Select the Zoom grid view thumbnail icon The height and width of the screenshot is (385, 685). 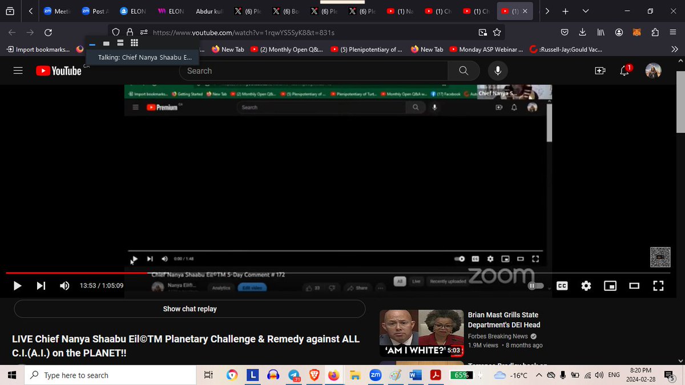pos(135,43)
